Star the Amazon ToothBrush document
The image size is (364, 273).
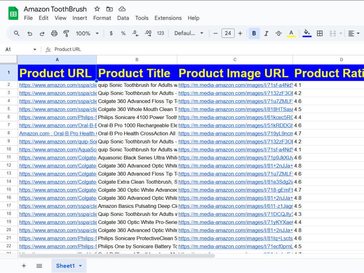(x=97, y=9)
